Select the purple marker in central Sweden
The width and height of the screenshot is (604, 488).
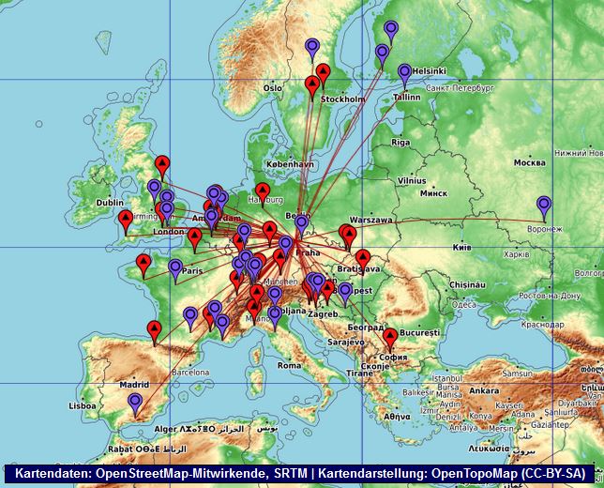pos(312,47)
